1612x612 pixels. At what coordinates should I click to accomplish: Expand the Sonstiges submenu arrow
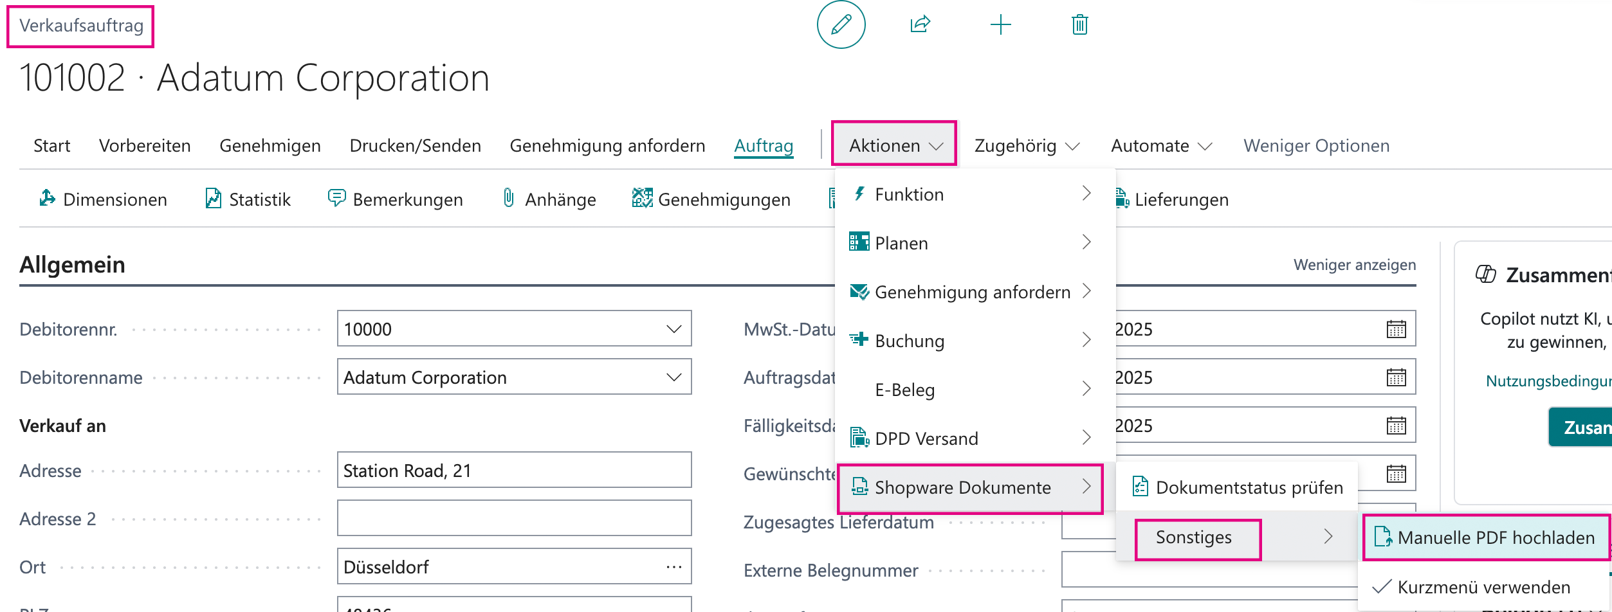(x=1328, y=536)
